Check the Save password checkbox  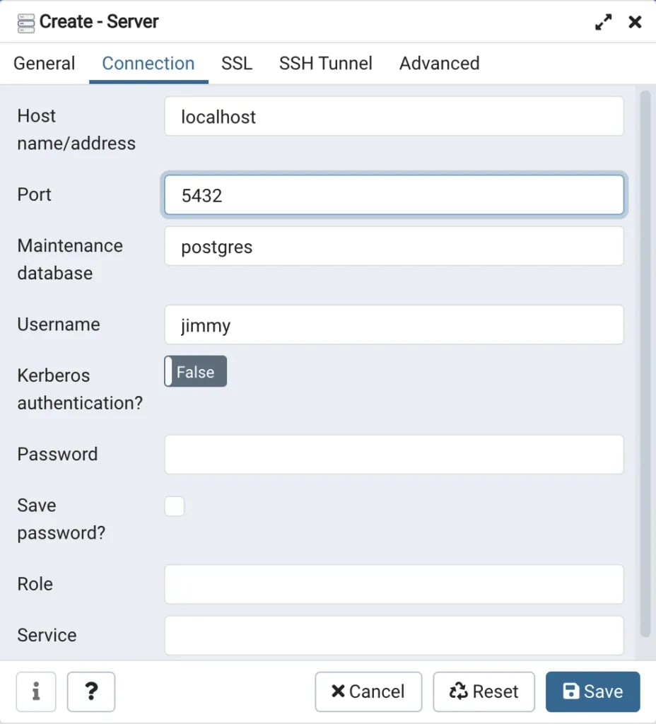click(175, 506)
